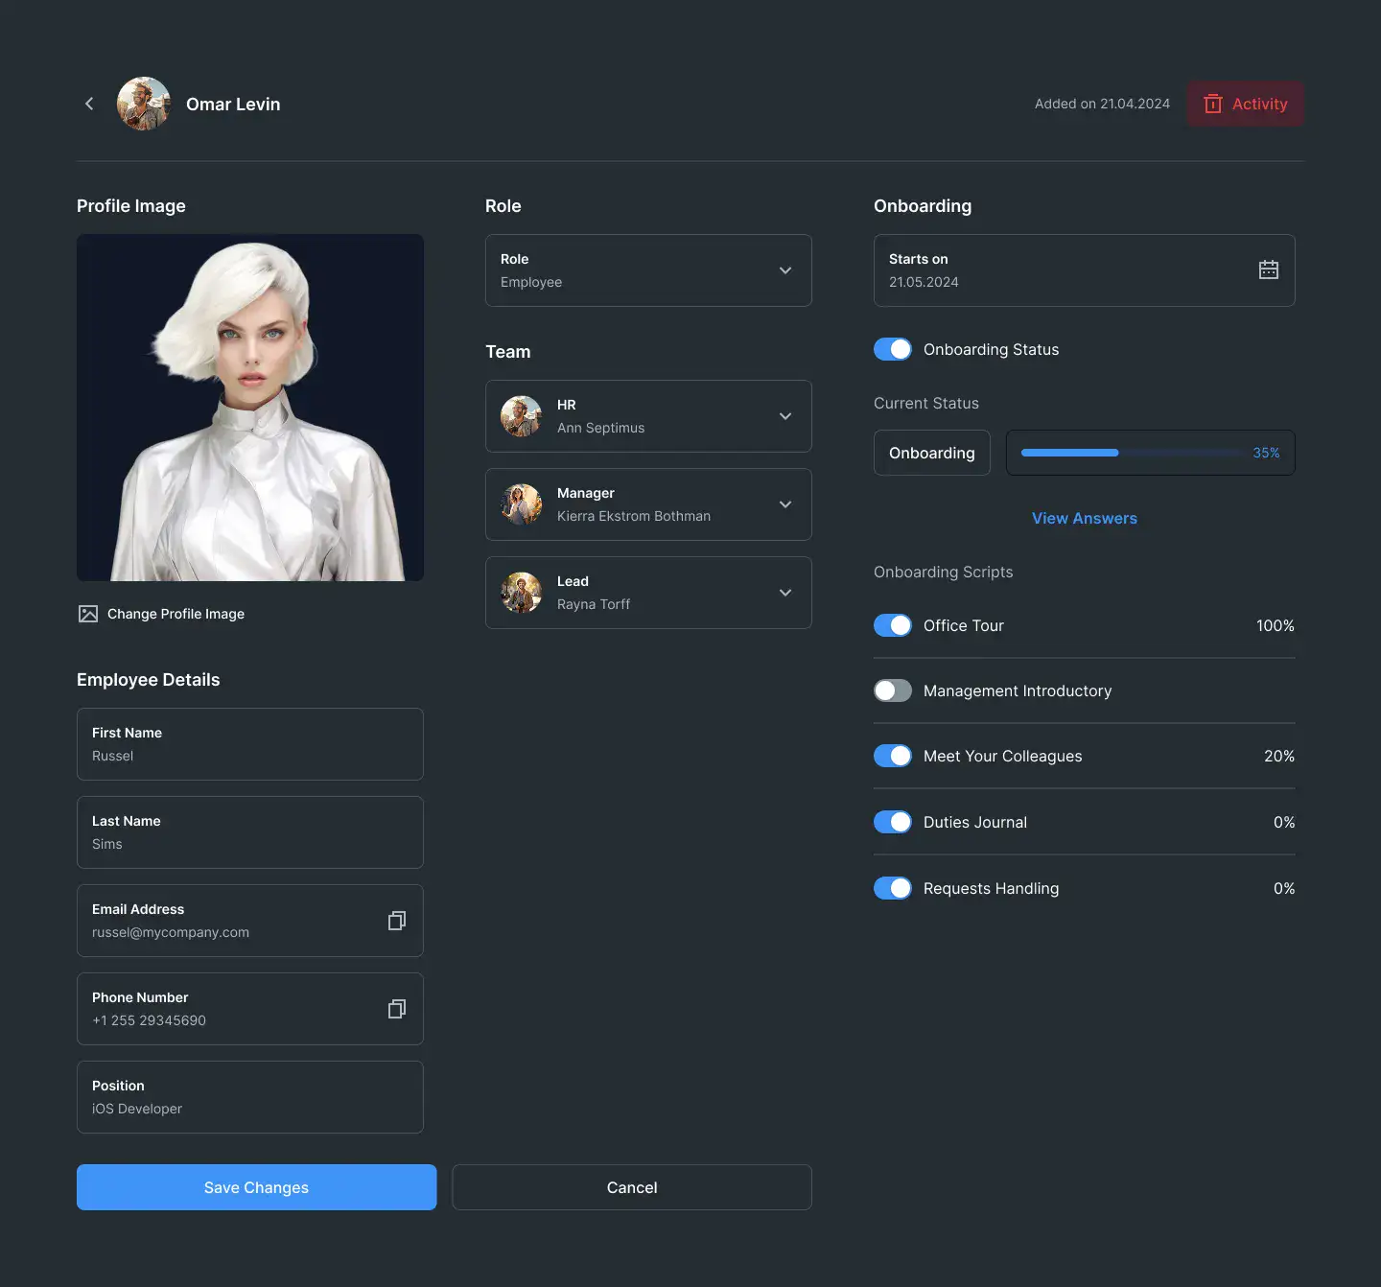Click the 'Employee Details' heading
This screenshot has height=1287, width=1381.
[x=149, y=679]
